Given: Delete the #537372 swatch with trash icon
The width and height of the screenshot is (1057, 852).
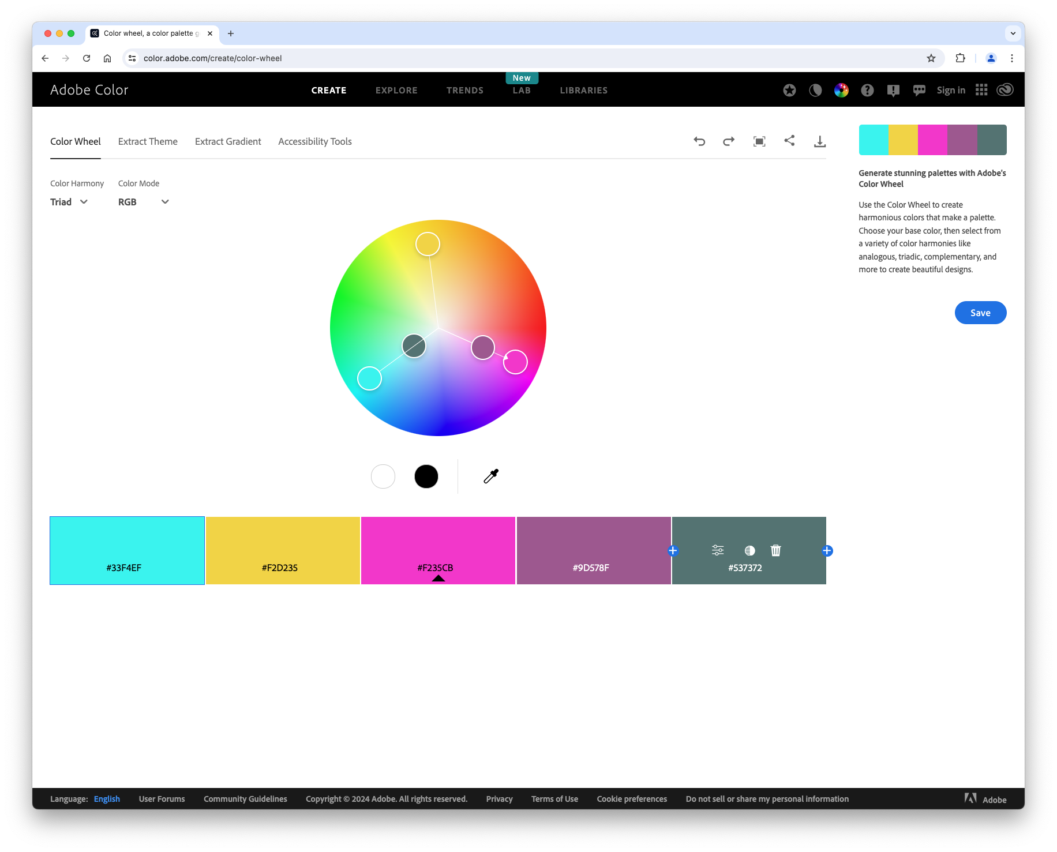Looking at the screenshot, I should 775,550.
